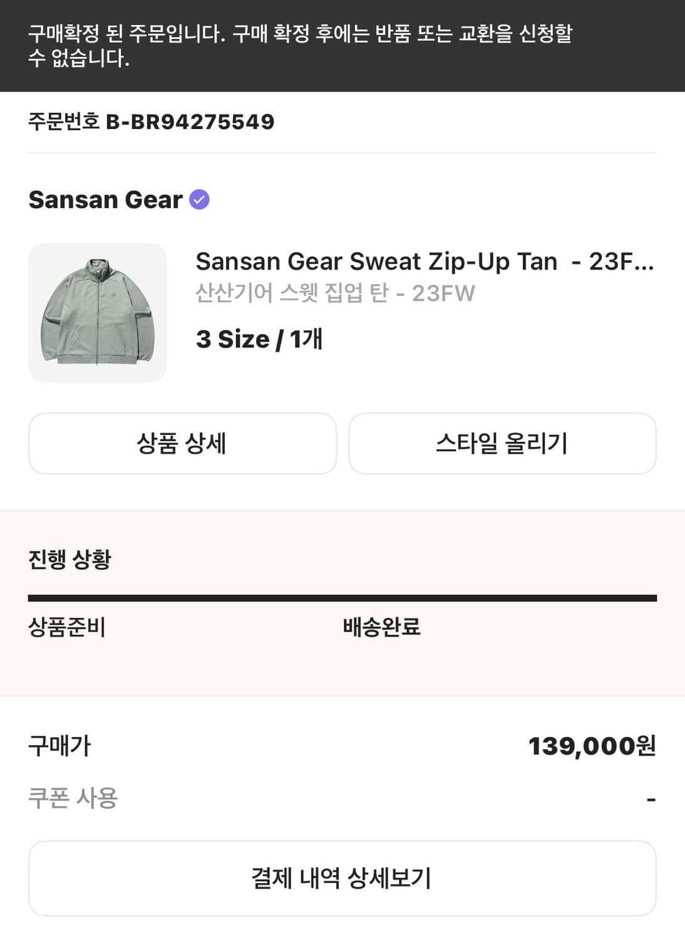685x940 pixels.
Task: Click the black order progress bar
Action: pyautogui.click(x=342, y=598)
